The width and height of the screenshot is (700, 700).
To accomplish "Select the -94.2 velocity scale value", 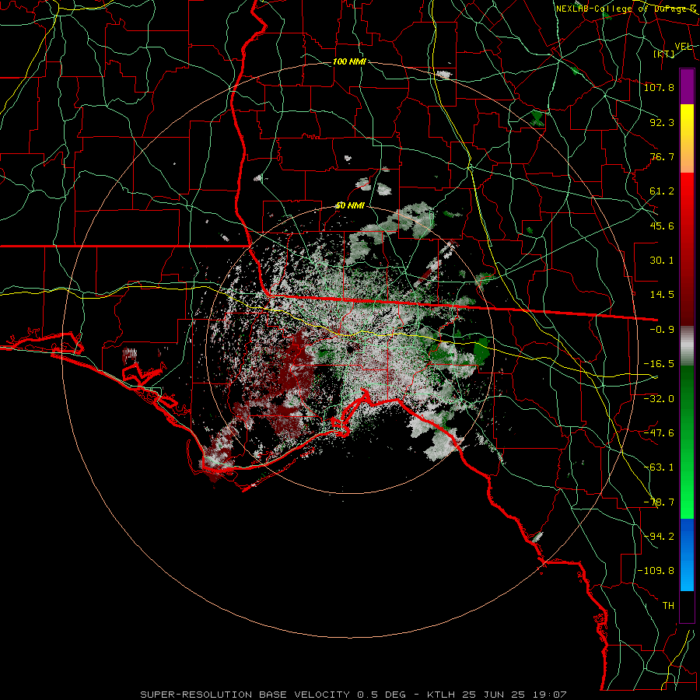I will pyautogui.click(x=659, y=536).
